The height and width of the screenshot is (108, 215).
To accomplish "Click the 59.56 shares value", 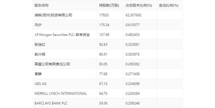I will [x=103, y=103].
